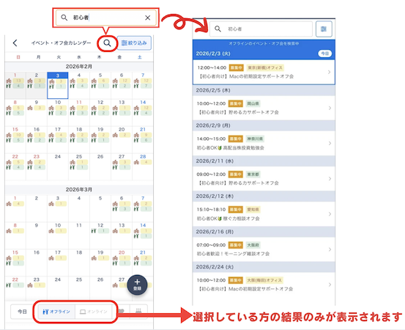Click the 初心者OK 高配当株投資勉強会 title
Image resolution: width=405 pixels, height=330 pixels.
pyautogui.click(x=231, y=147)
